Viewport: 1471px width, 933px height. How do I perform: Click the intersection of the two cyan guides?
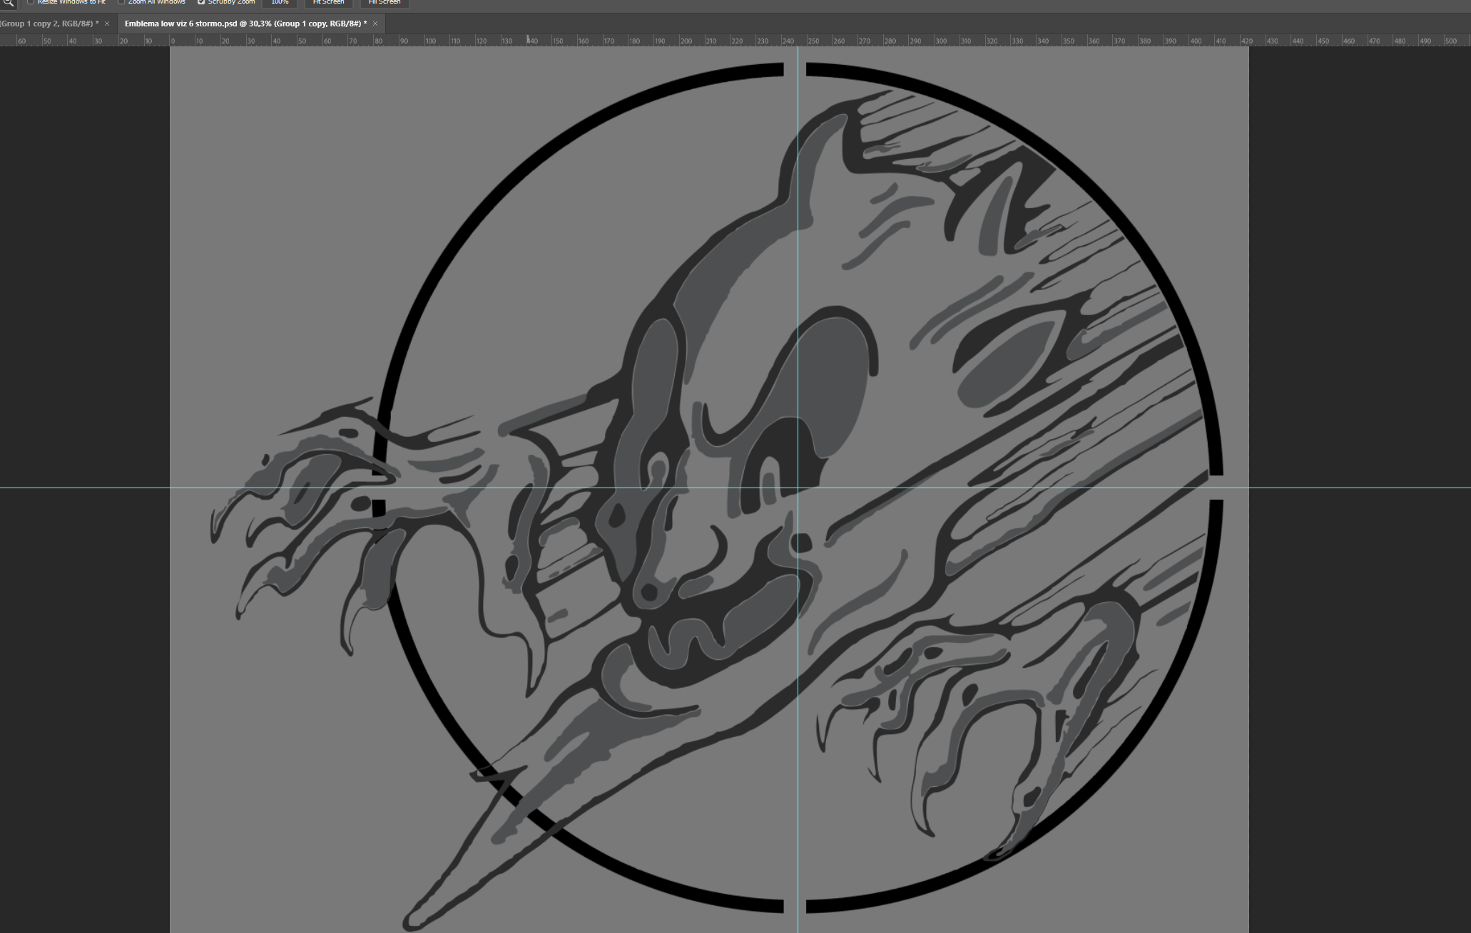tap(798, 488)
